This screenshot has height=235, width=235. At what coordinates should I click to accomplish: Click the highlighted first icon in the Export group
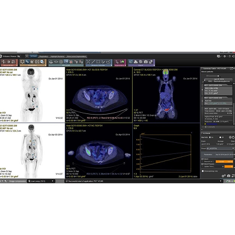pos(131,62)
